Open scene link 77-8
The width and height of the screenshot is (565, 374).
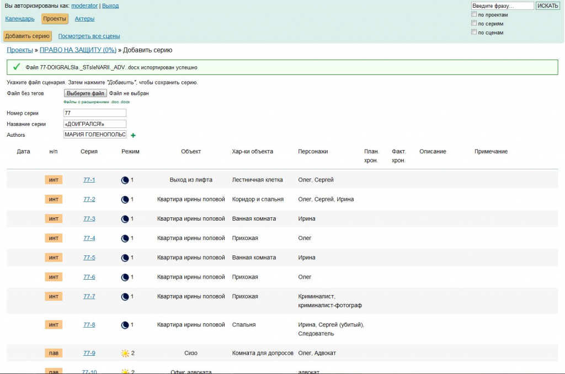coord(89,325)
